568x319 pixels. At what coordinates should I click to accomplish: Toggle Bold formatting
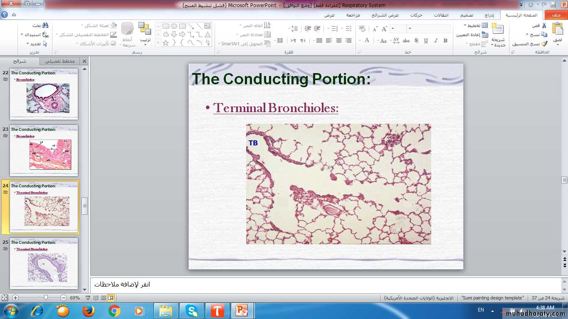point(445,41)
